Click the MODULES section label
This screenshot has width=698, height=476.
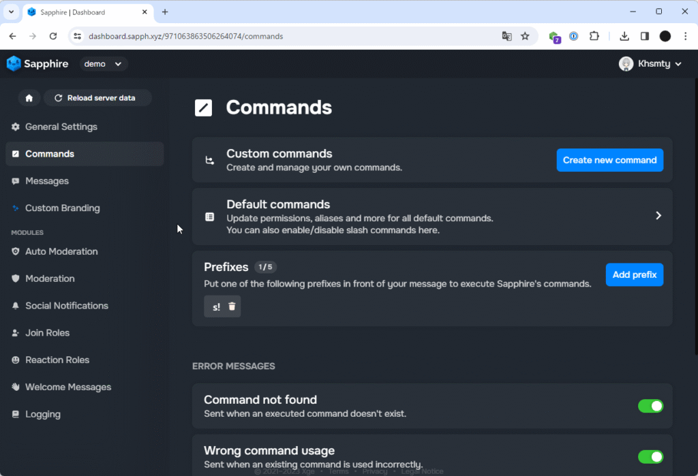click(x=27, y=233)
